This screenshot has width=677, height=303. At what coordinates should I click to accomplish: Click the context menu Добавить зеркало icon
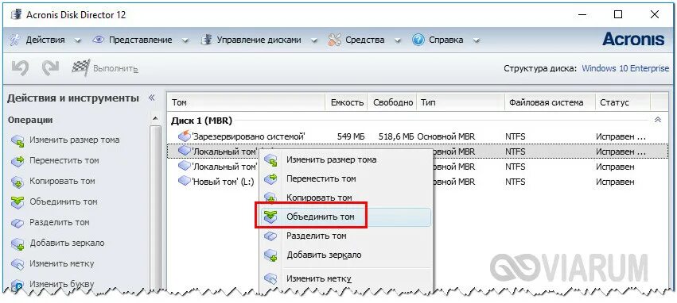click(x=270, y=255)
